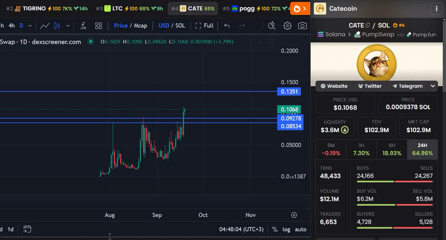Click the liquidity lock icon
446x240 pixels.
(345, 130)
